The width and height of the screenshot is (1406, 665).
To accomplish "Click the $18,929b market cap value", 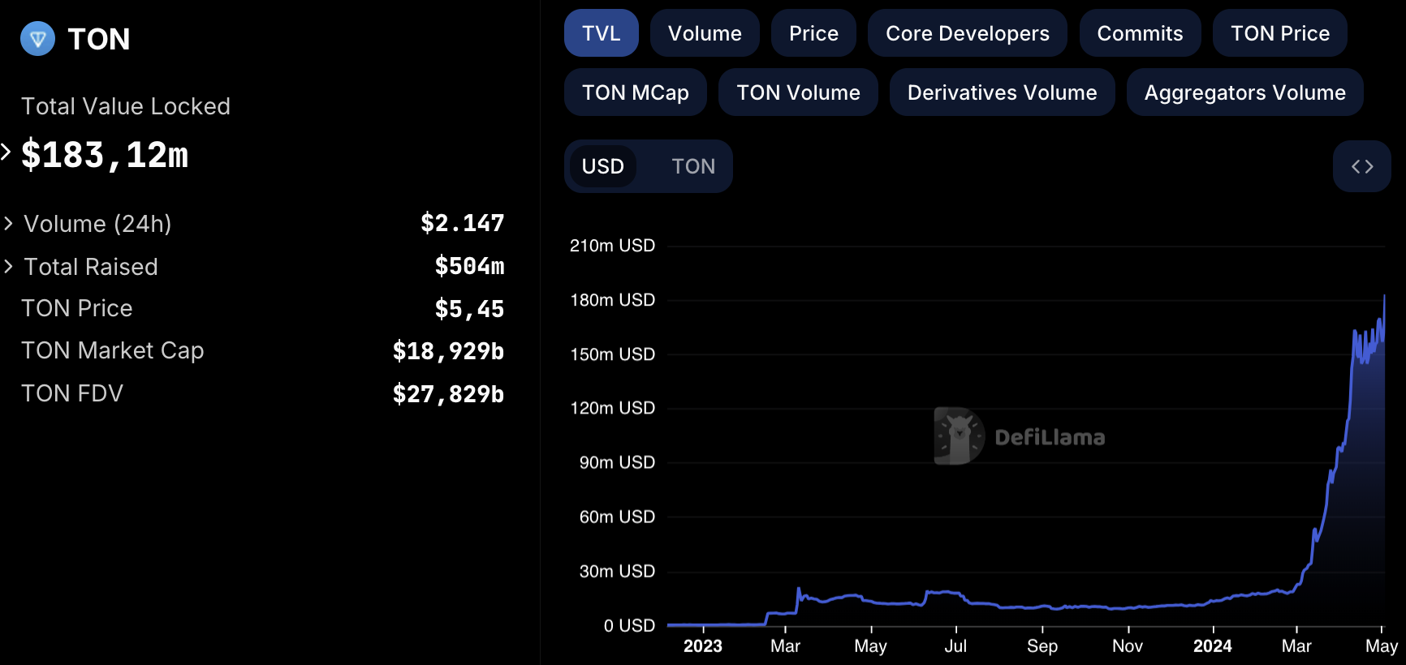I will [x=448, y=351].
